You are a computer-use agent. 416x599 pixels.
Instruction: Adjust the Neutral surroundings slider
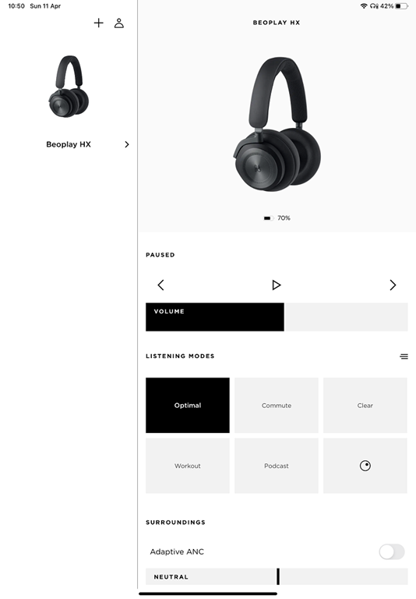tap(277, 576)
